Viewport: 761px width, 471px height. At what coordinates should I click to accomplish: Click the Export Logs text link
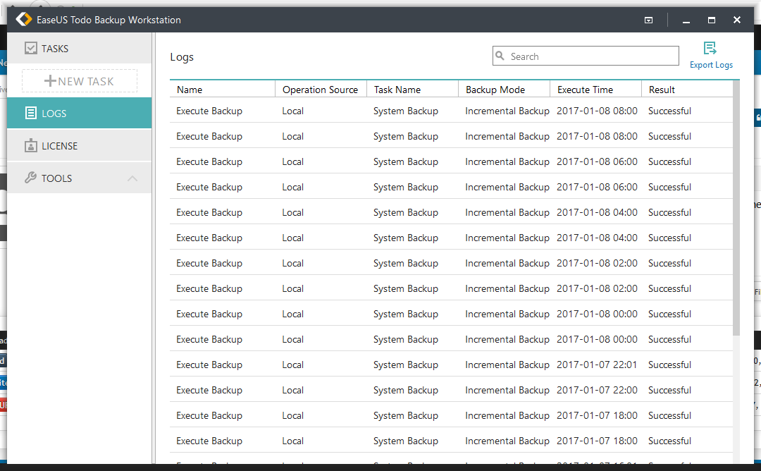pyautogui.click(x=711, y=65)
